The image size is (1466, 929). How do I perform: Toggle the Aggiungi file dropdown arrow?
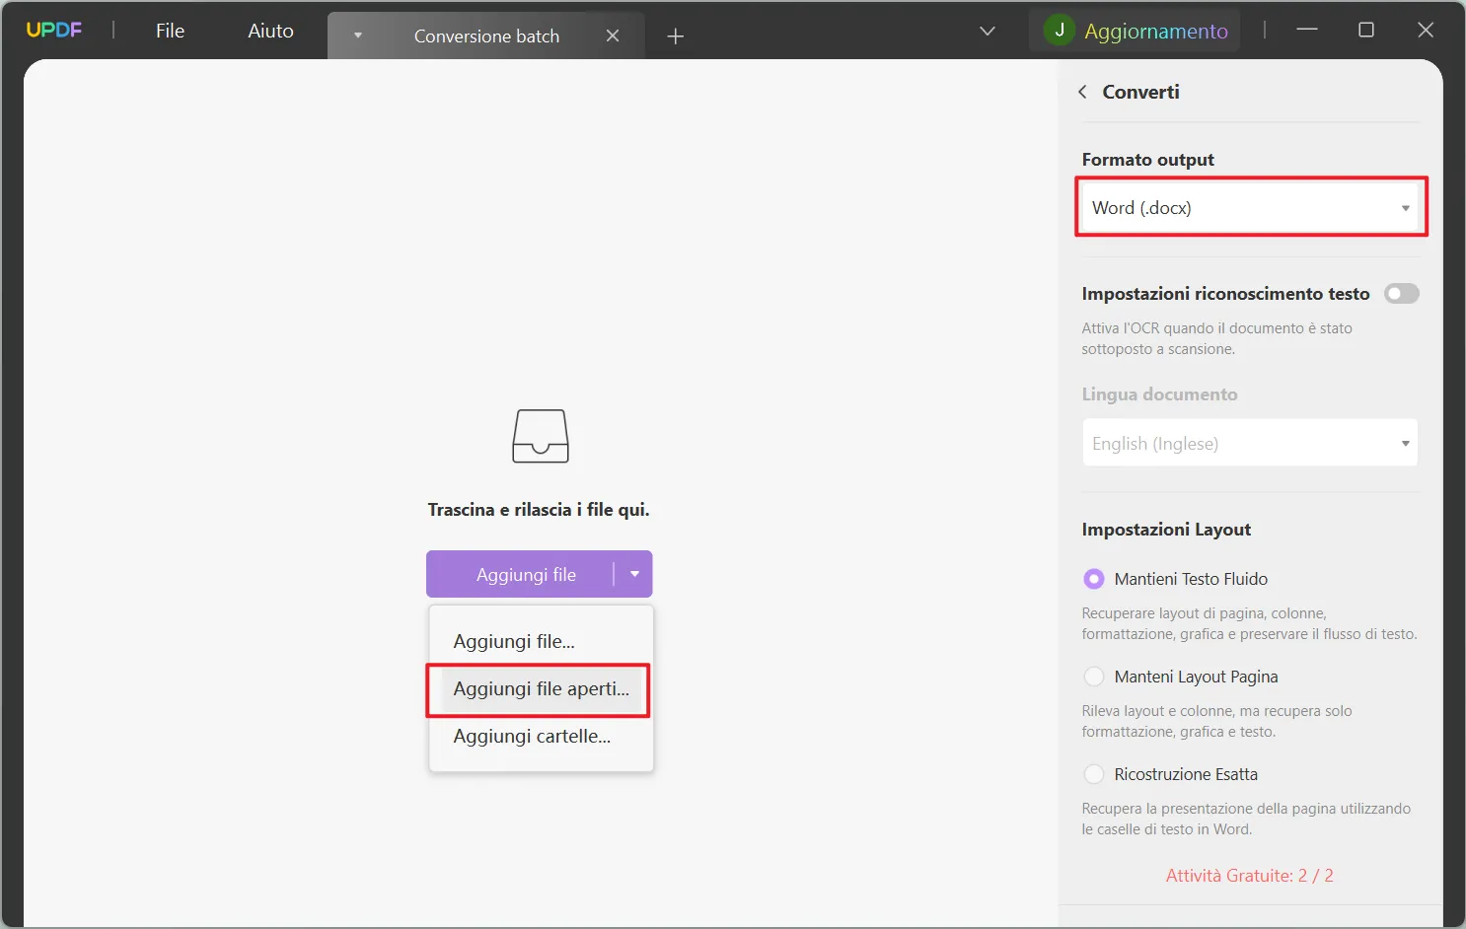tap(634, 574)
